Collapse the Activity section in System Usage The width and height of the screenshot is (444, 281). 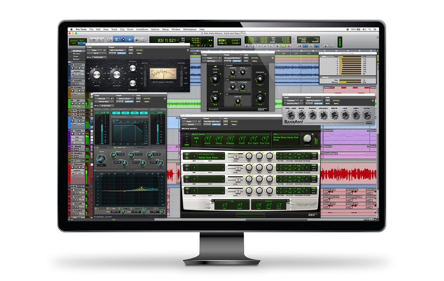(321, 77)
